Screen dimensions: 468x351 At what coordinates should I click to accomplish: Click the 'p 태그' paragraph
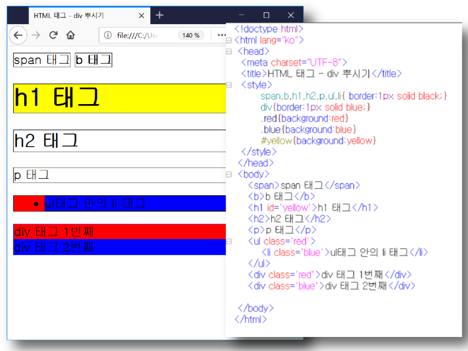tap(119, 175)
